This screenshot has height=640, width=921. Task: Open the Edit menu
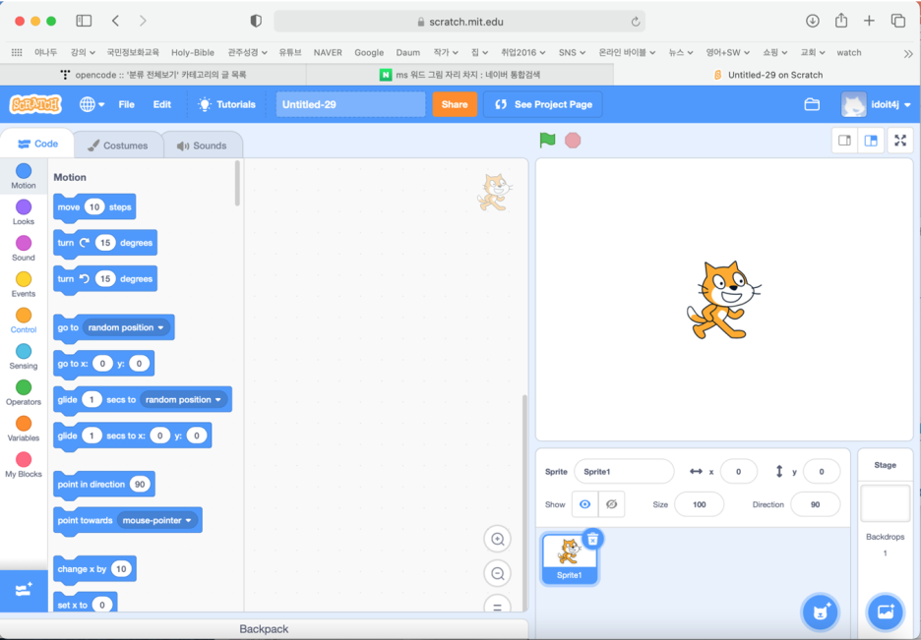click(162, 104)
